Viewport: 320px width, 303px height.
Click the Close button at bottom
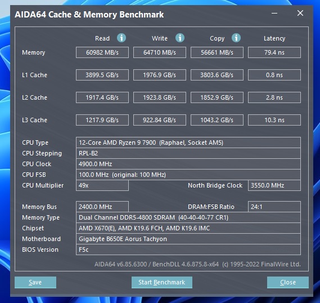(x=288, y=282)
